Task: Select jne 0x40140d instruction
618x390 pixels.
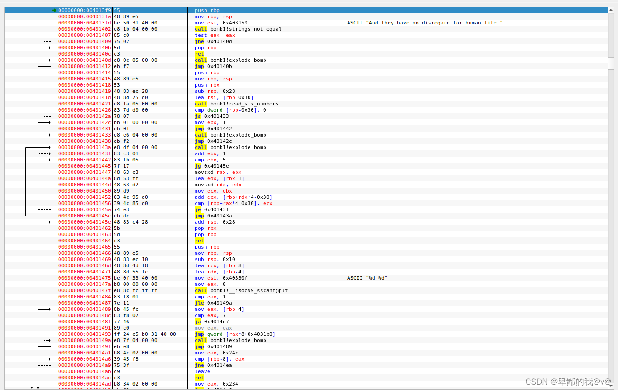Action: (x=213, y=41)
